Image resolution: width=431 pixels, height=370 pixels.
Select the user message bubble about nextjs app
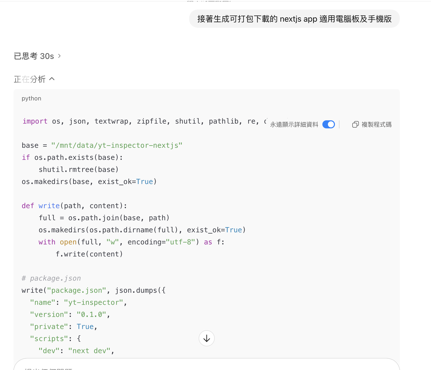pyautogui.click(x=294, y=19)
